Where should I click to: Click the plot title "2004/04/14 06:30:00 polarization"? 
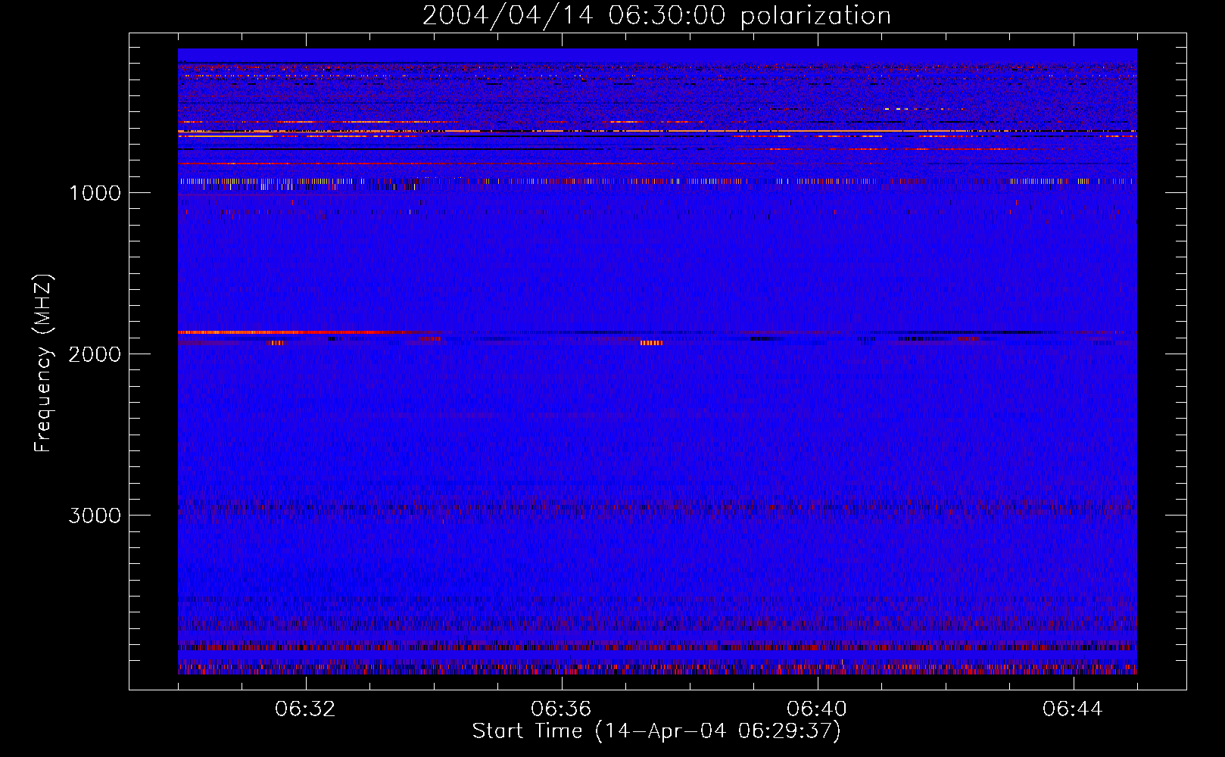pyautogui.click(x=656, y=16)
